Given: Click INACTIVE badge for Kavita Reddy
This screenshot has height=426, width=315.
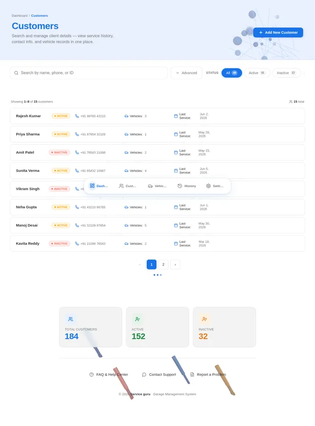Looking at the screenshot, I should click(60, 243).
